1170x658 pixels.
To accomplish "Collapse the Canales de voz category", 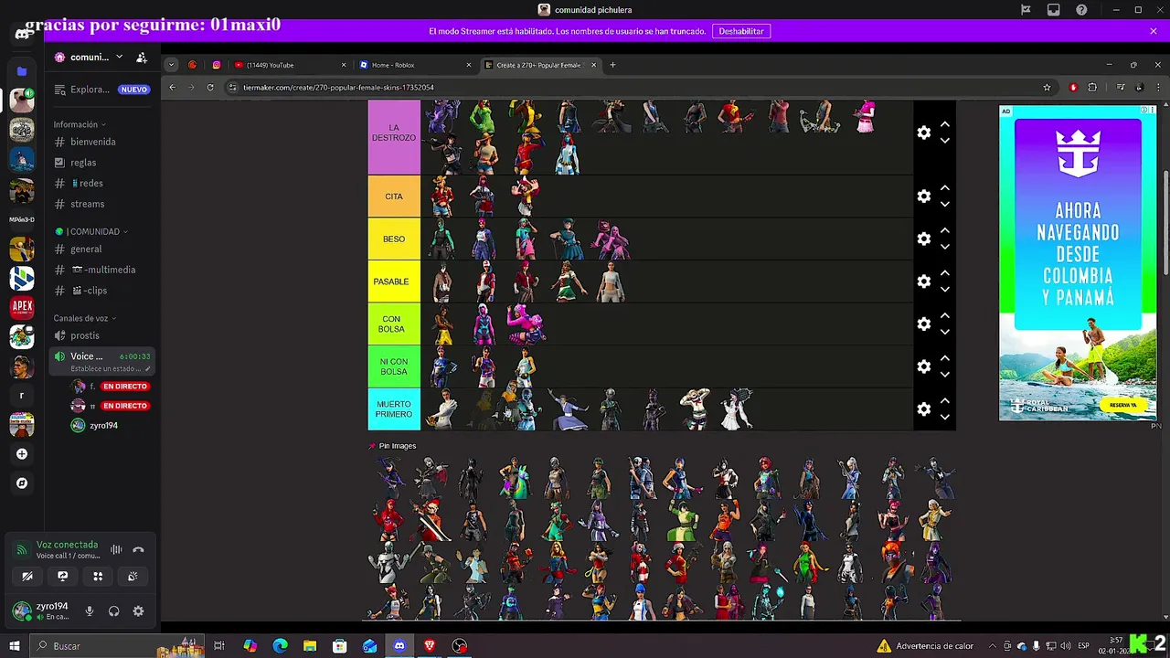I will 85,318.
